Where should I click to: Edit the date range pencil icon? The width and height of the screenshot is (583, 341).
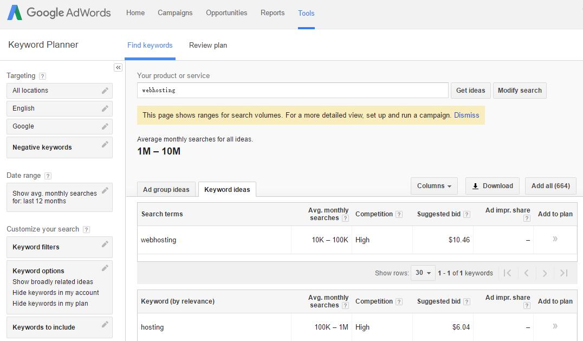105,190
